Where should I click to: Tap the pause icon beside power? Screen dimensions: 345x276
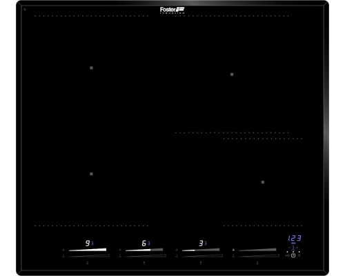tap(299, 255)
